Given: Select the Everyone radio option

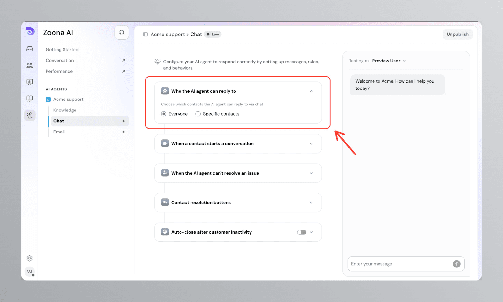Looking at the screenshot, I should [x=163, y=114].
